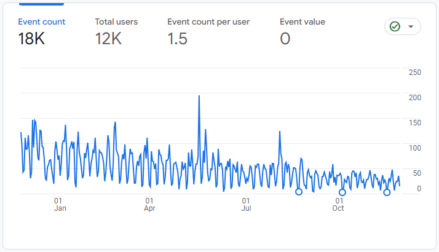The image size is (439, 252).
Task: Click the 200 y-axis value
Action: coord(414,98)
